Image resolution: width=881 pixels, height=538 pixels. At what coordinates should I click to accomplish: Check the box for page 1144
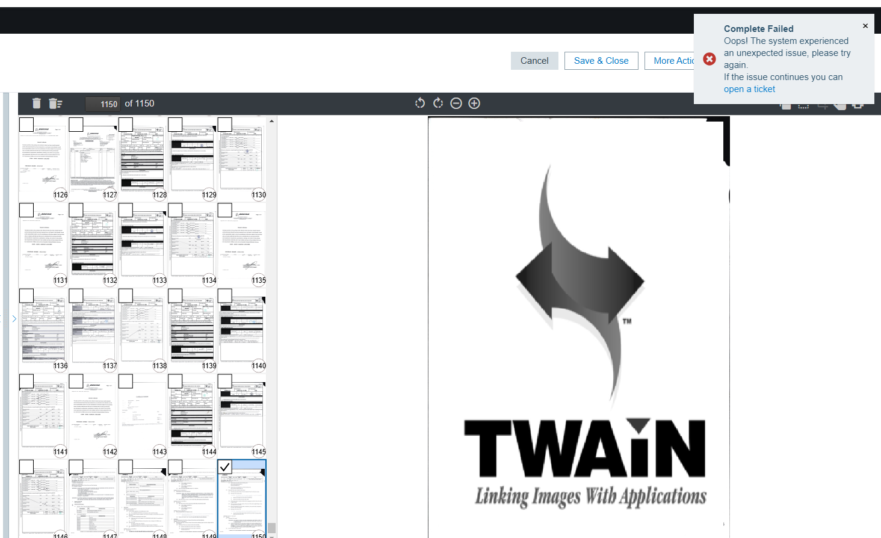click(x=175, y=382)
